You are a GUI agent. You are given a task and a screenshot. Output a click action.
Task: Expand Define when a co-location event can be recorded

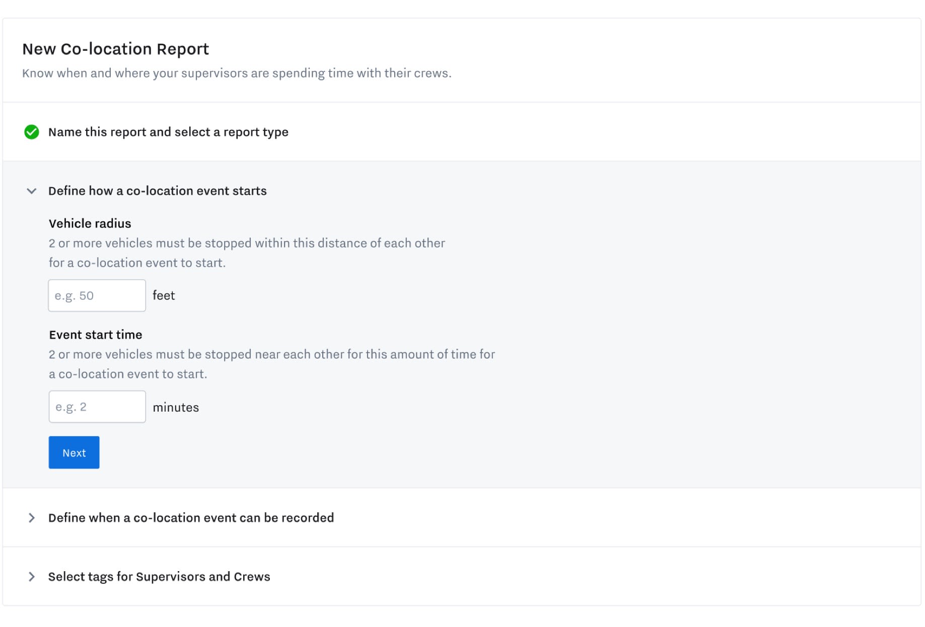pos(191,517)
